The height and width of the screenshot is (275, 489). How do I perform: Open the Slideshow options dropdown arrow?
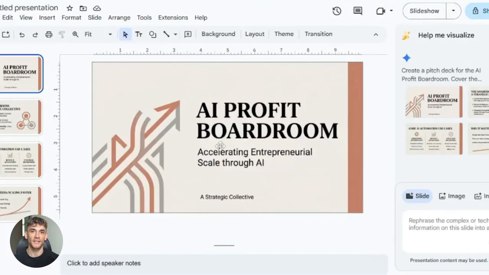pyautogui.click(x=453, y=11)
